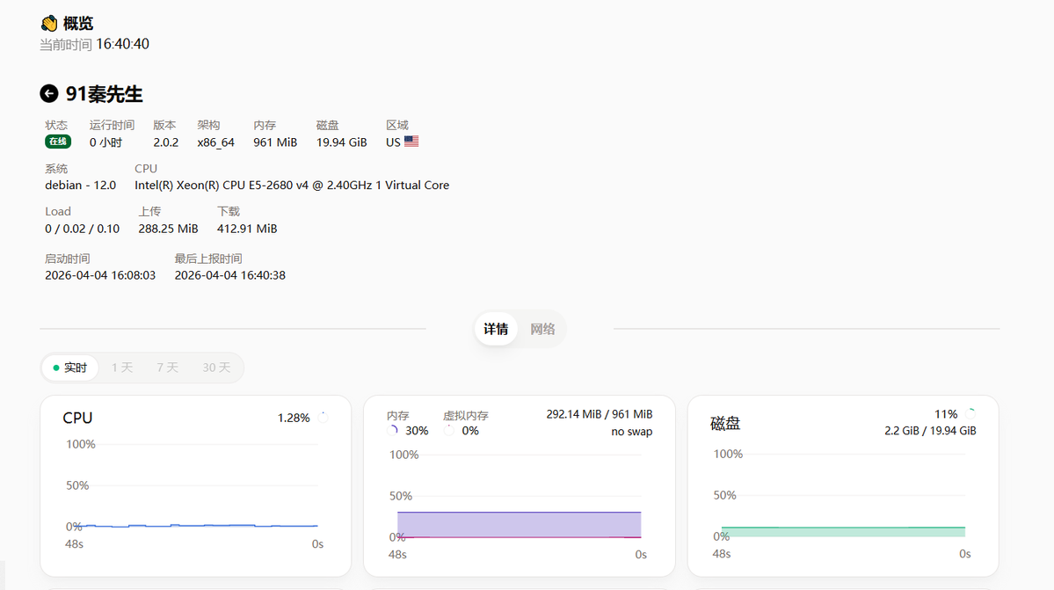Click the 虚拟内存 0% ring indicator
Image resolution: width=1054 pixels, height=590 pixels.
[449, 431]
